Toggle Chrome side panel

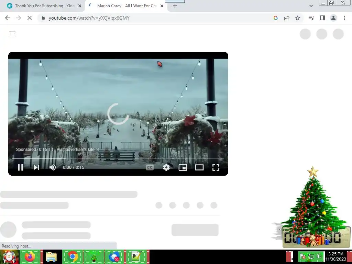pos(322,18)
